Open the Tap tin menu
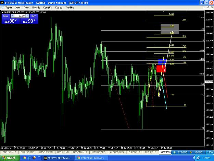 (9, 8)
